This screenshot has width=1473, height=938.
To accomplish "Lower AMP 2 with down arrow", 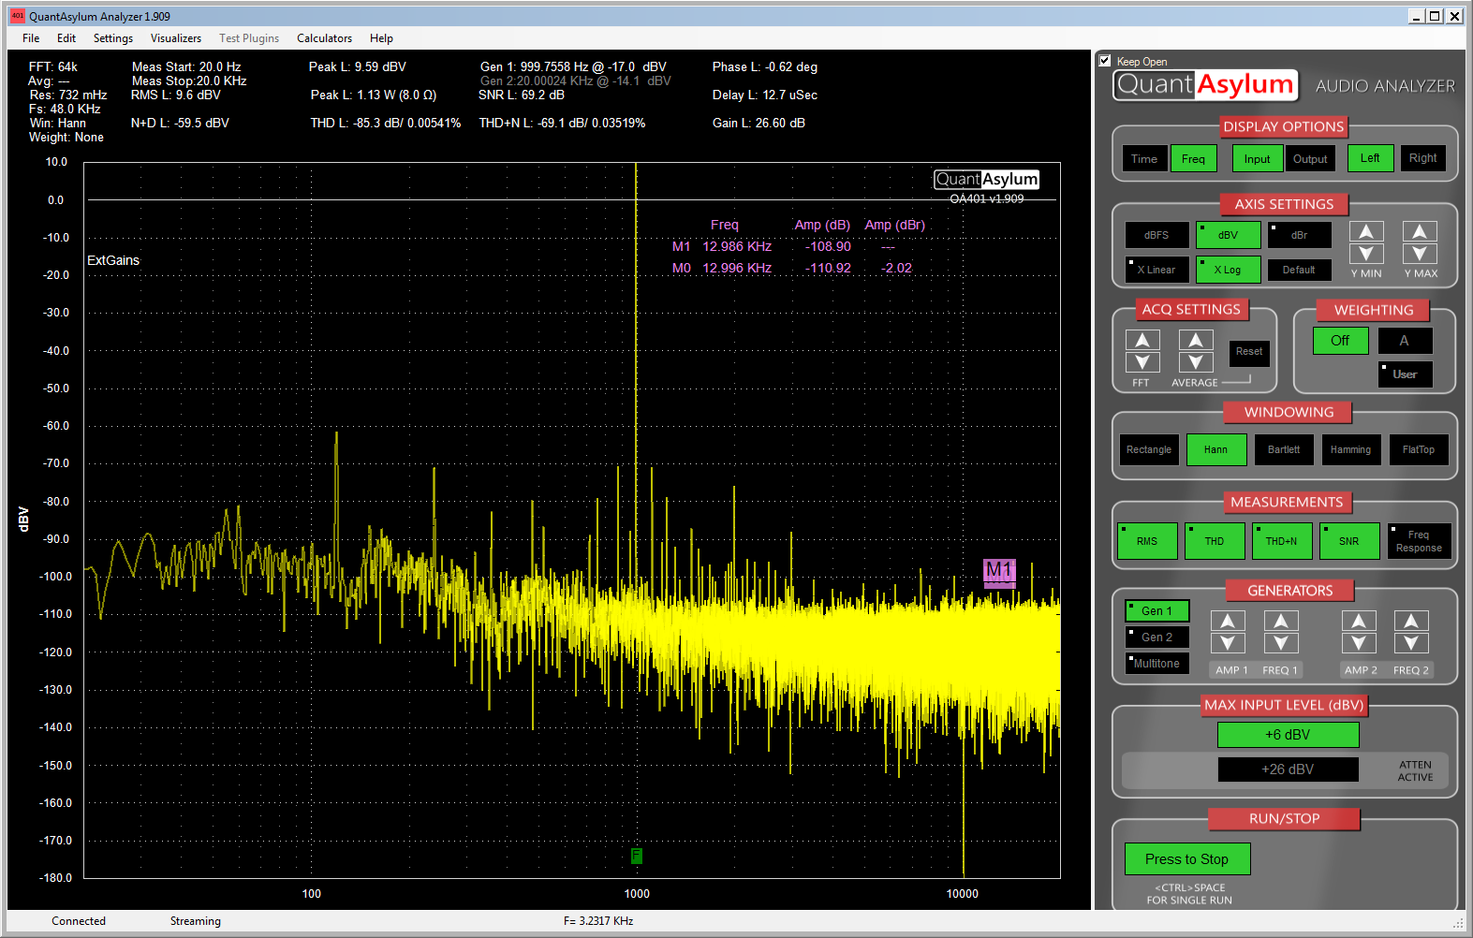I will coord(1359,643).
